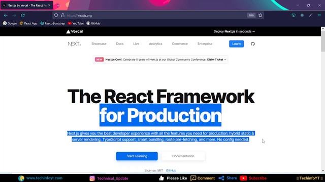The width and height of the screenshot is (325, 182).
Task: Click the Start Learning button
Action: [137, 156]
